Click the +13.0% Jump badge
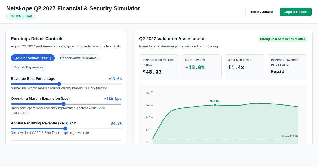This screenshot has height=167, width=318. 21,16
